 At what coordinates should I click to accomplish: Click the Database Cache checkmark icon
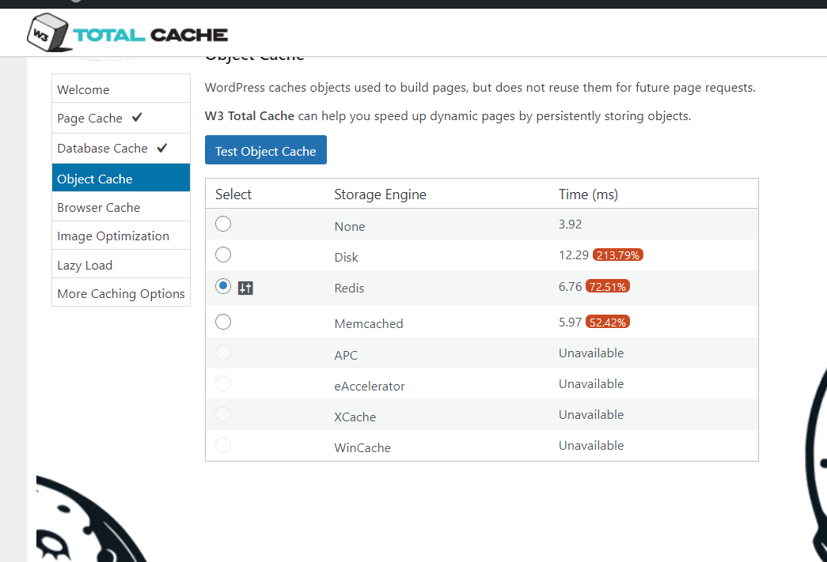pyautogui.click(x=162, y=148)
